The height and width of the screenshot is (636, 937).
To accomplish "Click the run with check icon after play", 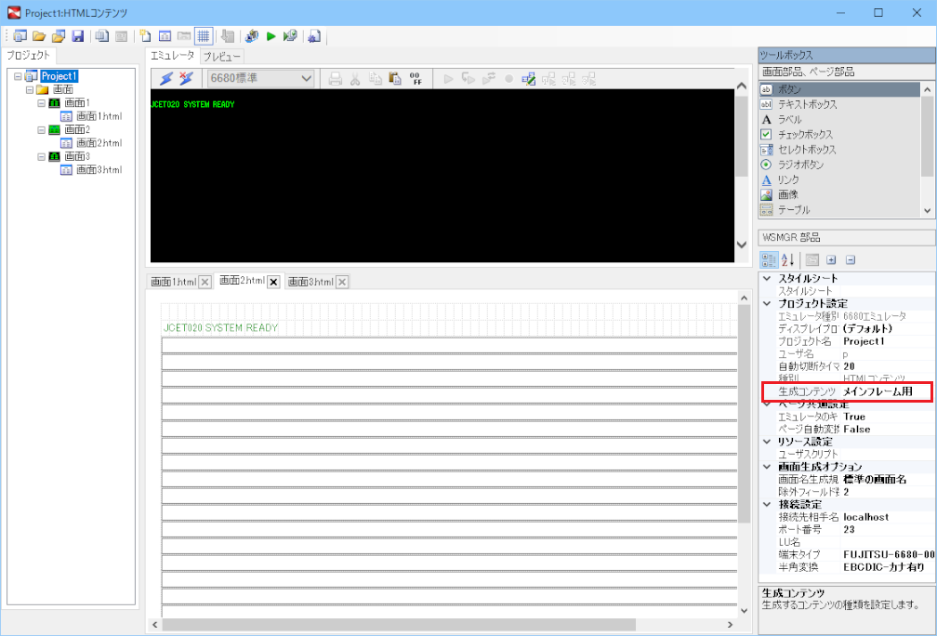I will click(290, 36).
